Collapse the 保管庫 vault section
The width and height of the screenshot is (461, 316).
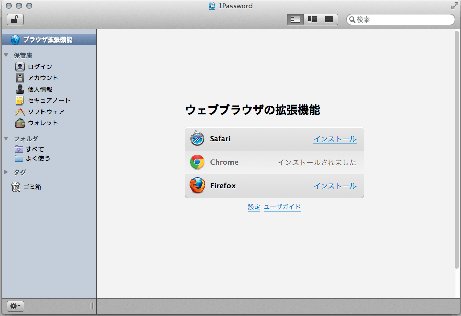coord(6,55)
